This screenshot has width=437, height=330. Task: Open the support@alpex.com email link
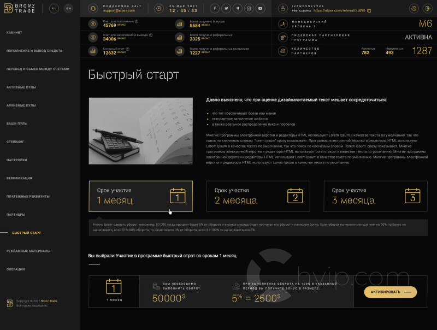tap(119, 10)
